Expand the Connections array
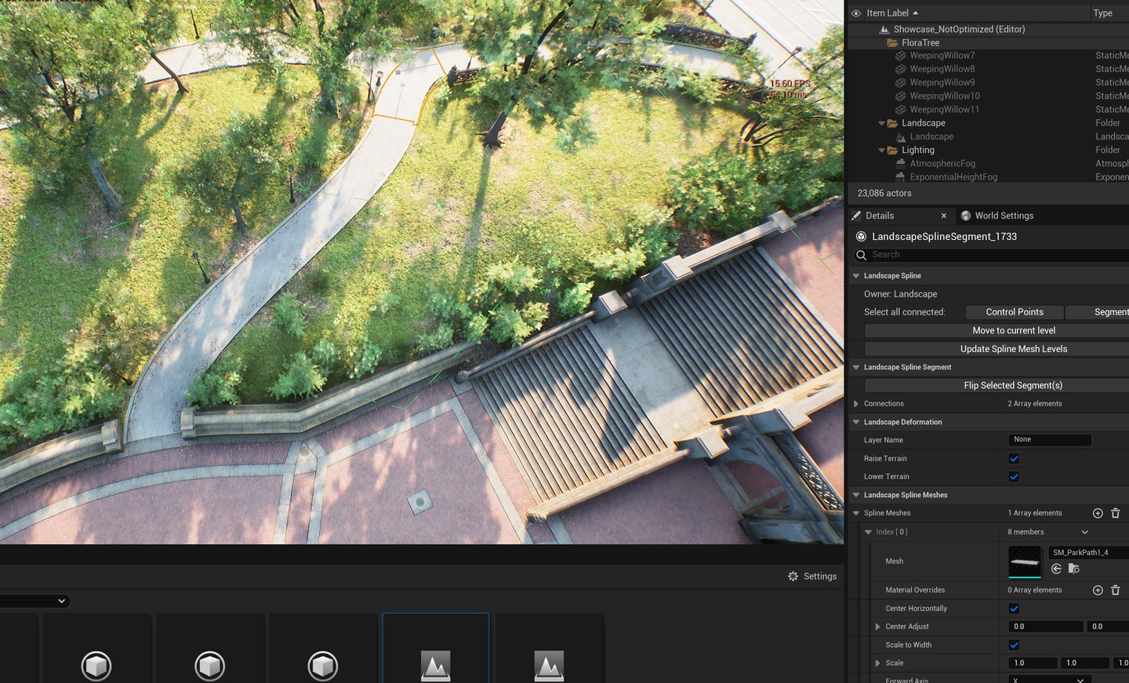The height and width of the screenshot is (683, 1129). pyautogui.click(x=856, y=404)
